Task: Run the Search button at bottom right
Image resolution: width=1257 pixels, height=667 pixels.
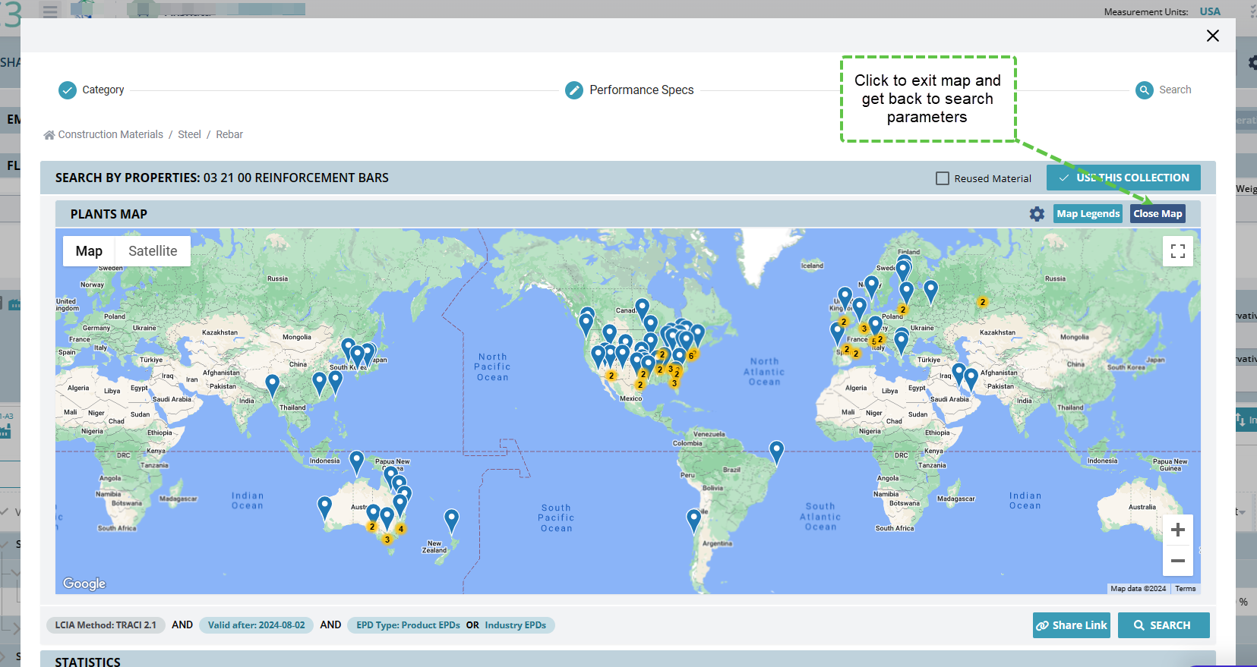Action: [x=1163, y=625]
